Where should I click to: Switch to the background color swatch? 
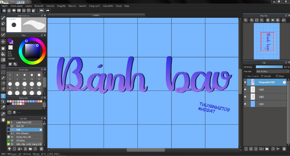pyautogui.click(x=12, y=42)
